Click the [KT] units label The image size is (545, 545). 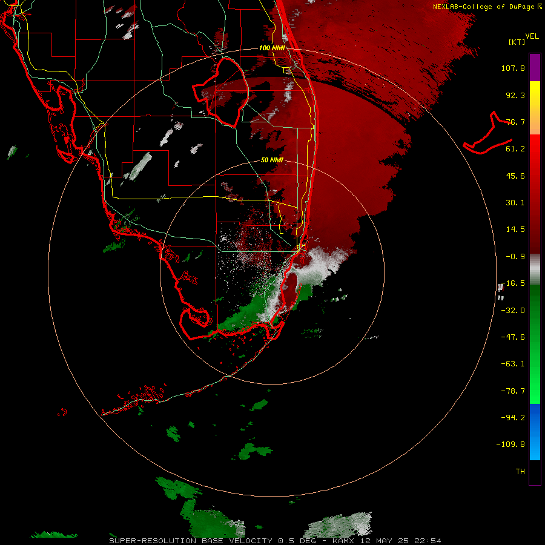(x=517, y=42)
